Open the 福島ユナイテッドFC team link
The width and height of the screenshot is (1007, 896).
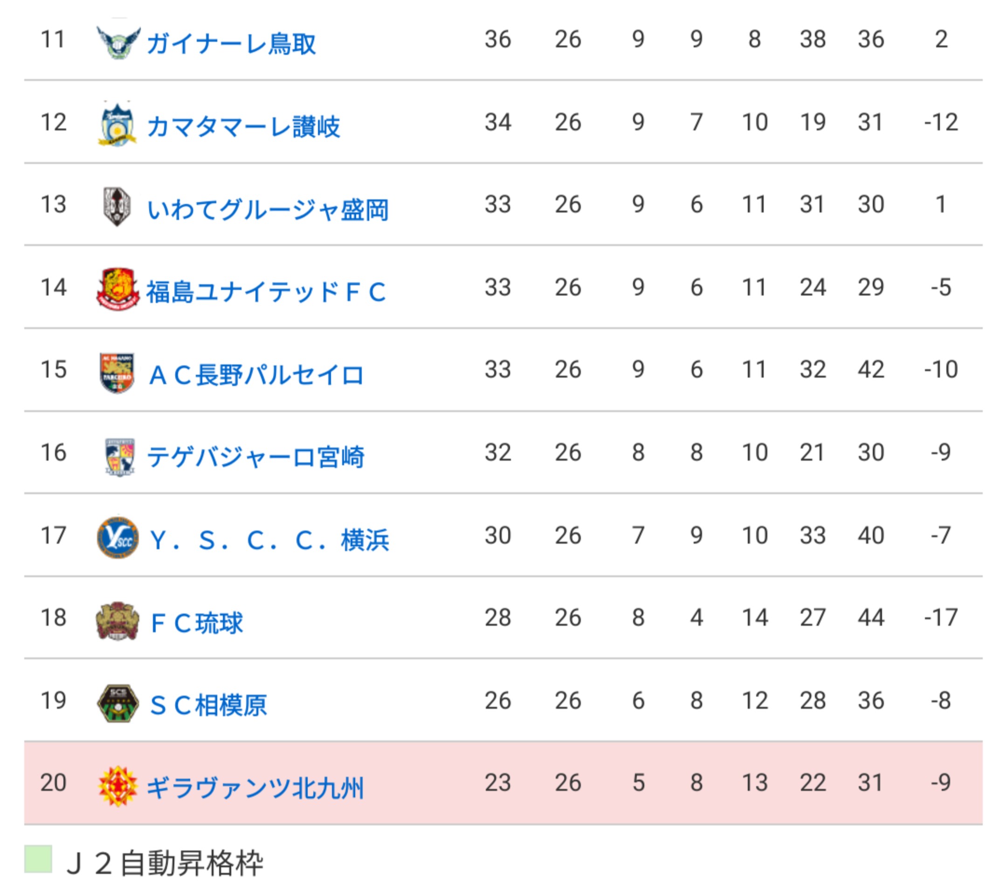pos(266,292)
